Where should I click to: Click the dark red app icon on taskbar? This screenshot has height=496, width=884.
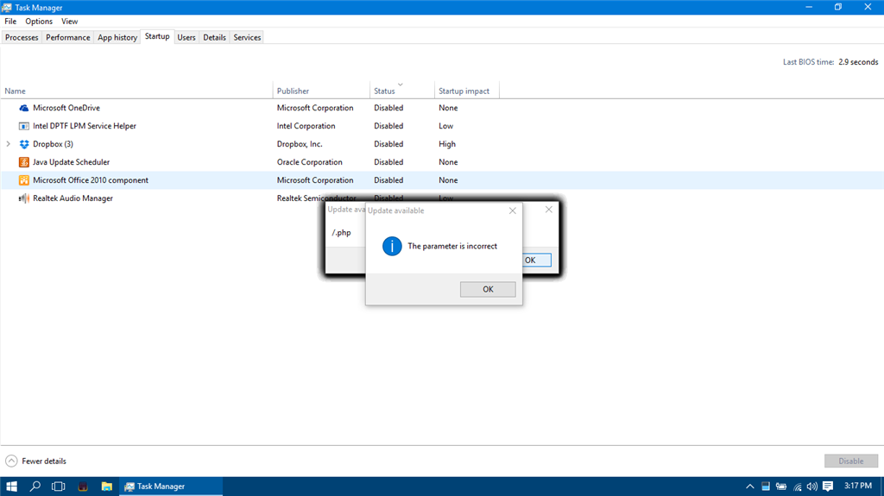[x=83, y=486]
